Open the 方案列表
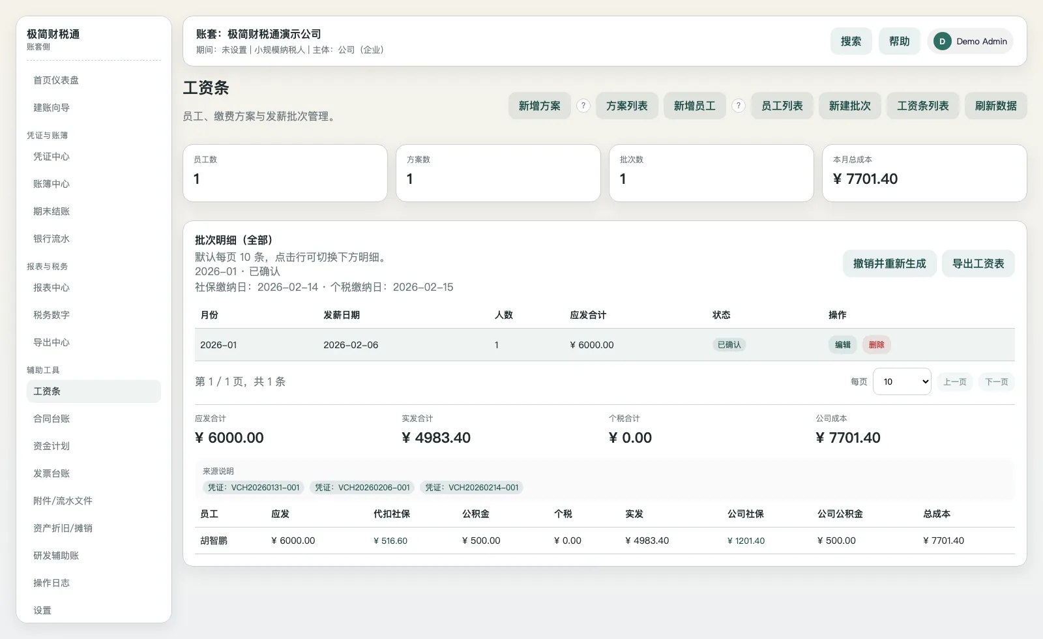Screen dimensions: 1043x639 pos(626,105)
